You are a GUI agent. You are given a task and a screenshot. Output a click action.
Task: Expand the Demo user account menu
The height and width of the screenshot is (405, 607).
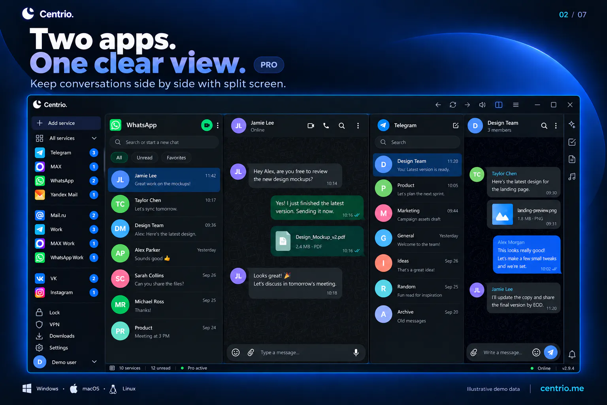66,362
